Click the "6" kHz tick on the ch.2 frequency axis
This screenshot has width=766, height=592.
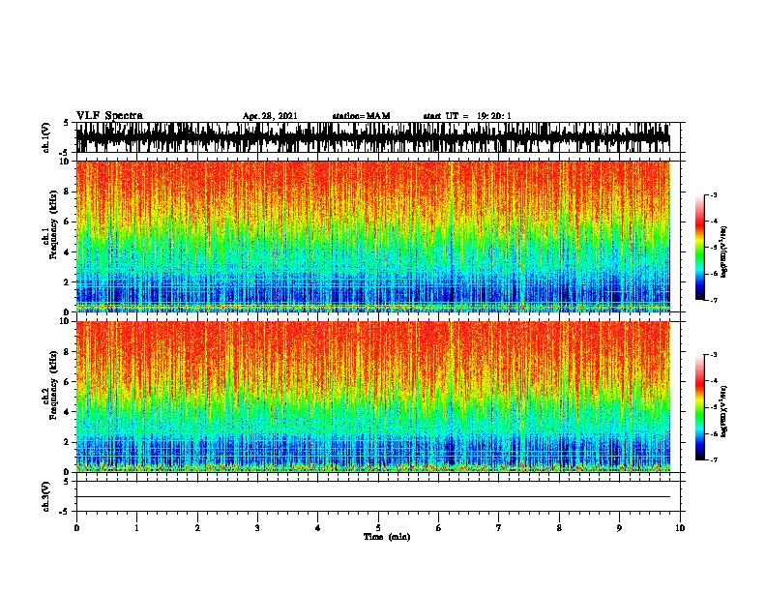68,382
